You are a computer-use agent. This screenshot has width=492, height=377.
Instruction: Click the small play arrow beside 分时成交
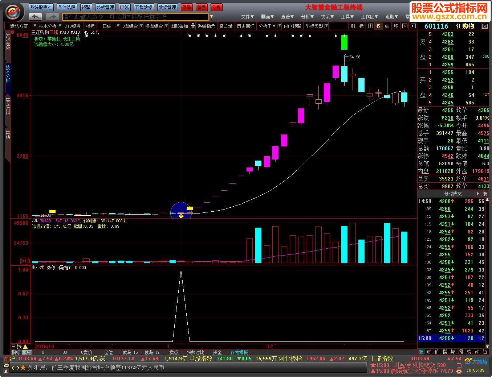point(478,194)
